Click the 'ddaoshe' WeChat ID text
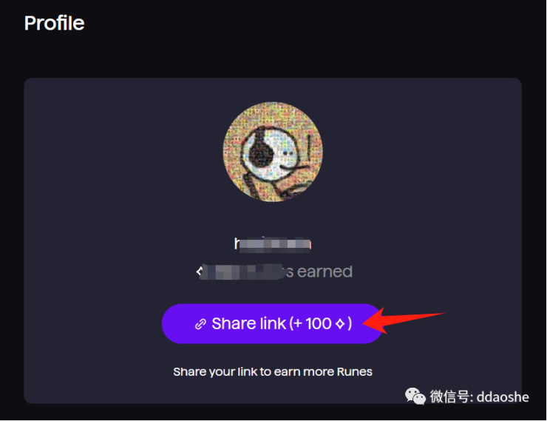This screenshot has height=421, width=547. [x=503, y=397]
